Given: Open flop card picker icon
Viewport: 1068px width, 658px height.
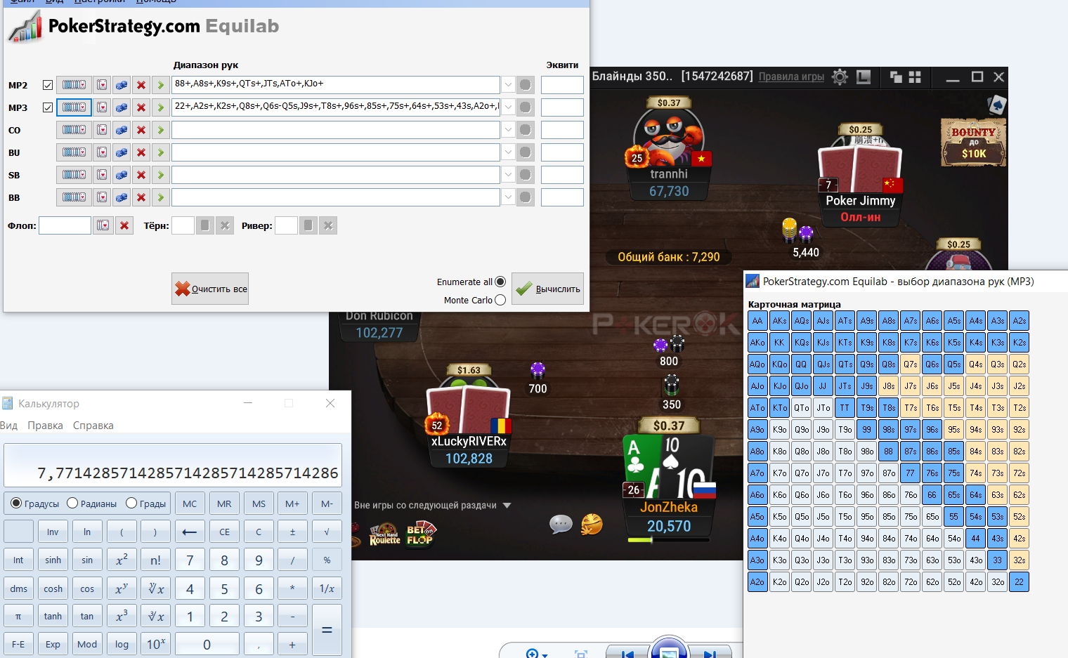Looking at the screenshot, I should [103, 225].
